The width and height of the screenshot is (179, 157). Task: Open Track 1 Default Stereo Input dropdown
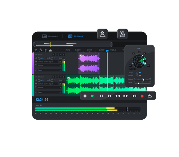tap(48, 62)
